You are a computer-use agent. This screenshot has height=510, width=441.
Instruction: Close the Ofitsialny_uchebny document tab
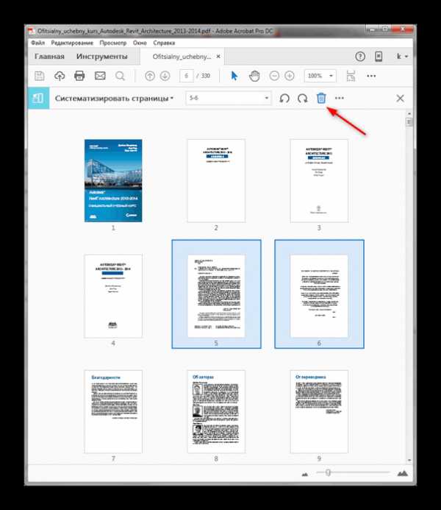click(218, 56)
